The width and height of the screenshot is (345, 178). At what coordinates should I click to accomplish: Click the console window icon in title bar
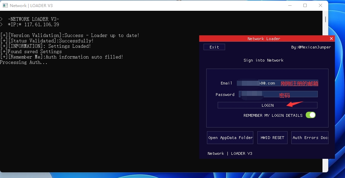click(x=5, y=5)
